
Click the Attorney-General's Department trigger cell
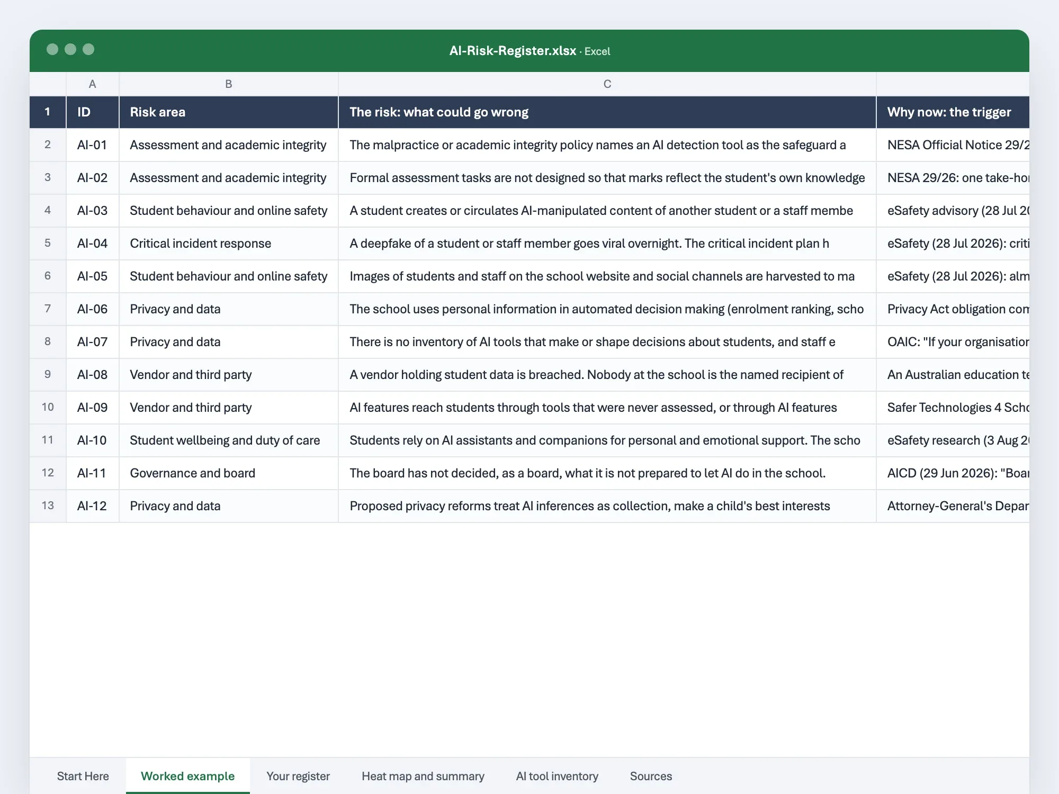click(953, 506)
